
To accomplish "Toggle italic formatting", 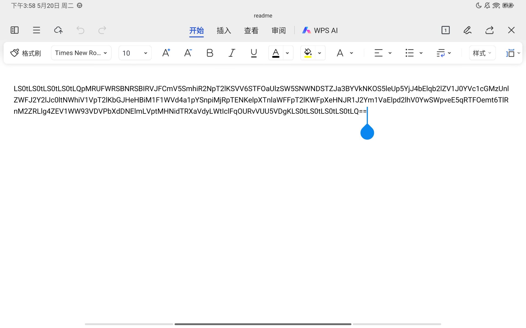I will 232,53.
